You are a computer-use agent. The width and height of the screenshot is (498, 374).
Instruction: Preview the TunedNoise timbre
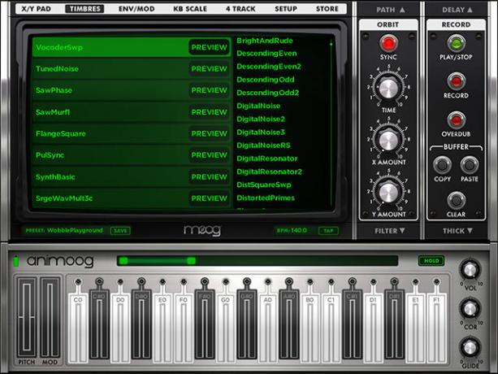coord(209,69)
